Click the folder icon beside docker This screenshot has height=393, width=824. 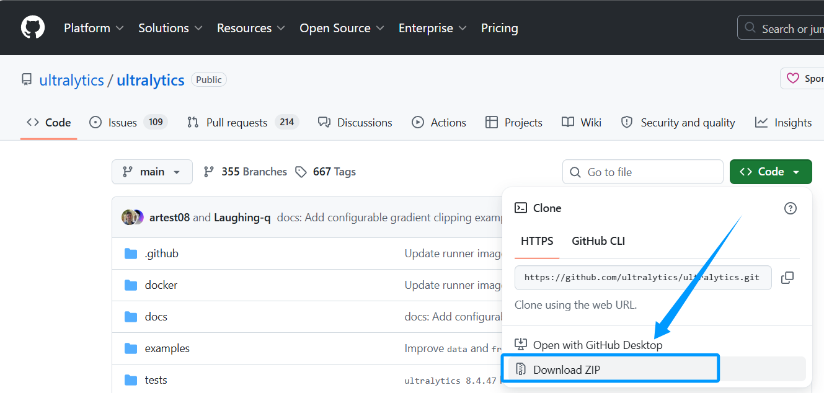click(131, 285)
